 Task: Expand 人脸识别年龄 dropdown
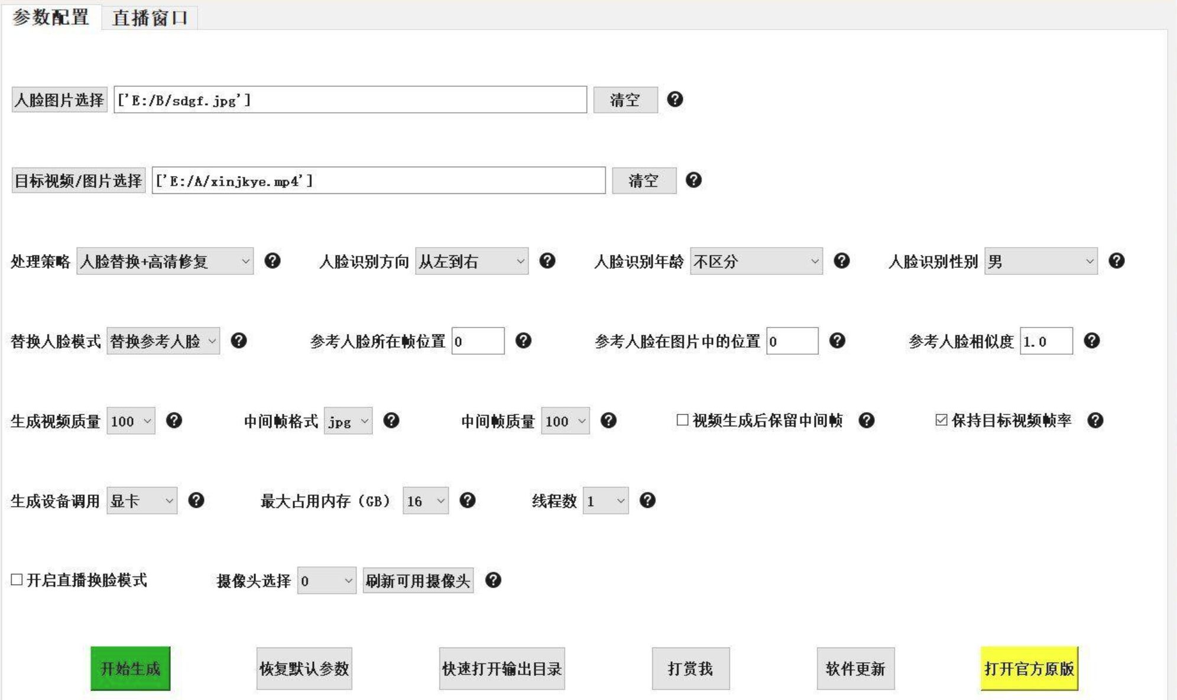[756, 261]
